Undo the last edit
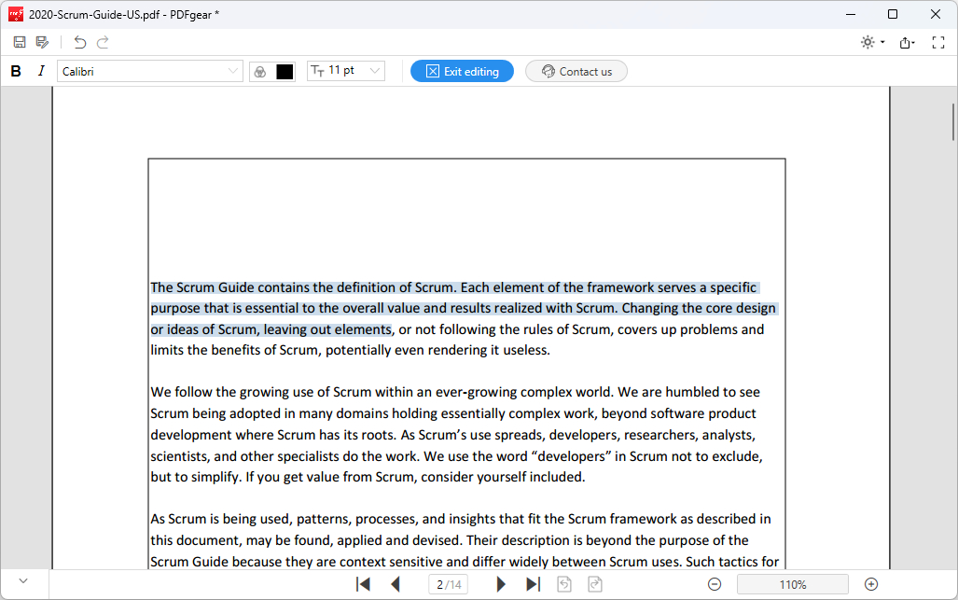The height and width of the screenshot is (600, 958). [x=80, y=42]
